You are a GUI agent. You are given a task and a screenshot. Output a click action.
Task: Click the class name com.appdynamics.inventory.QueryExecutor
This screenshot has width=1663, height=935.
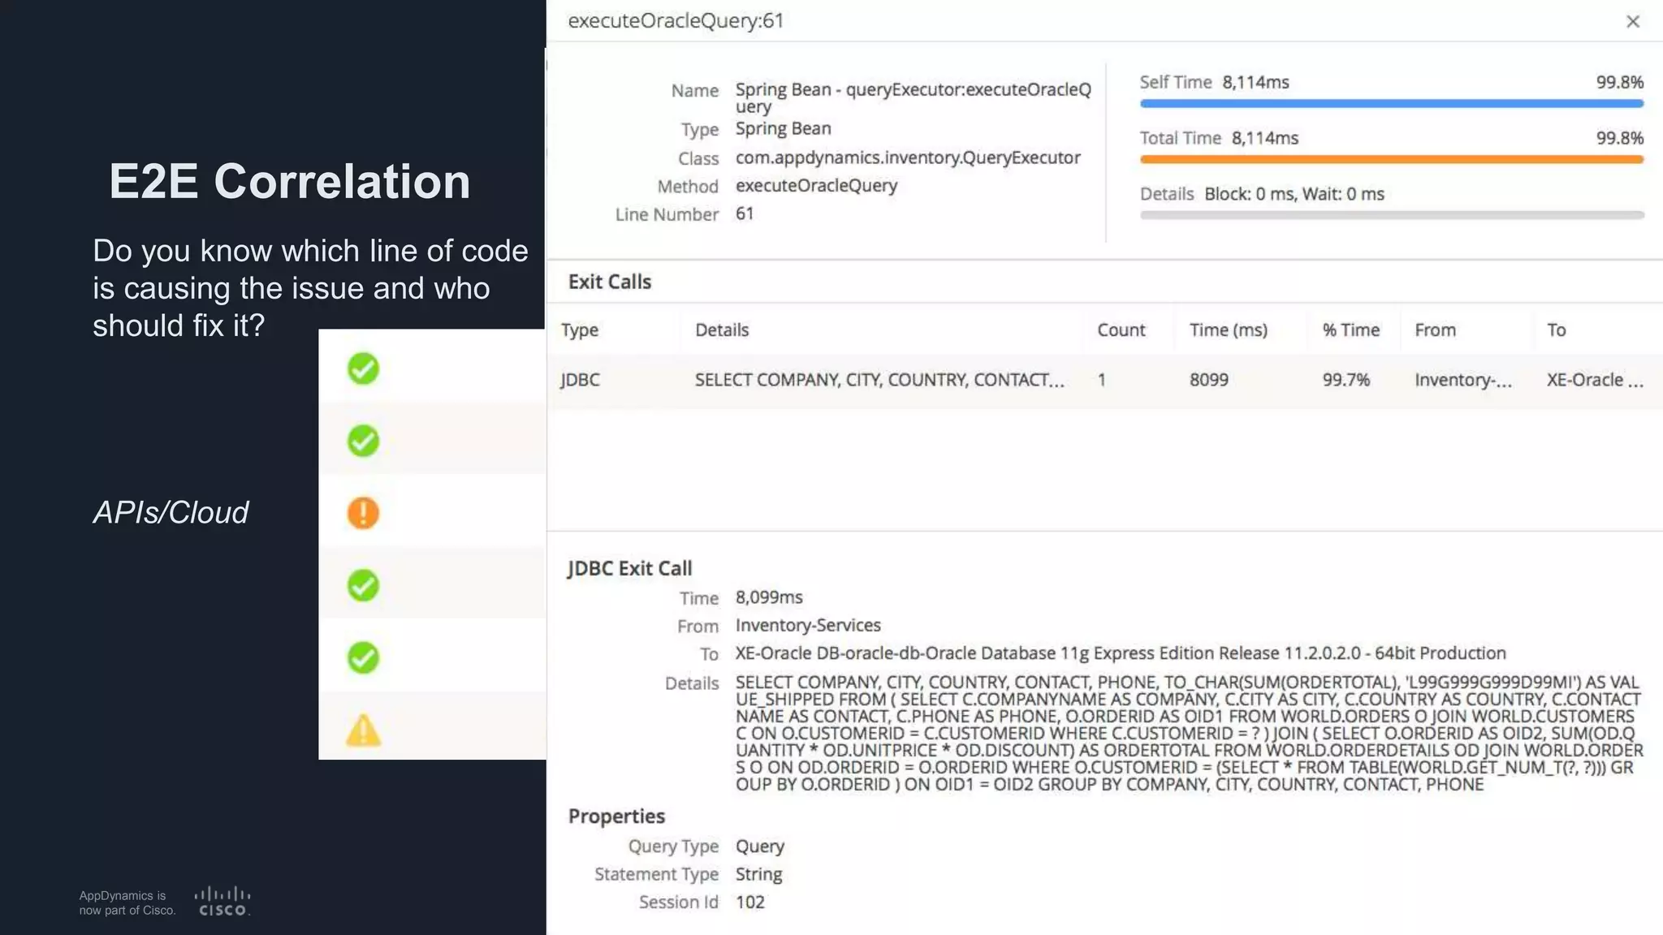point(908,157)
